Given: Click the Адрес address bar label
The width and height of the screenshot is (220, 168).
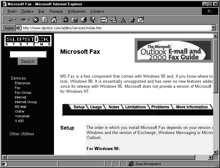Looking at the screenshot, I should click(x=9, y=28).
